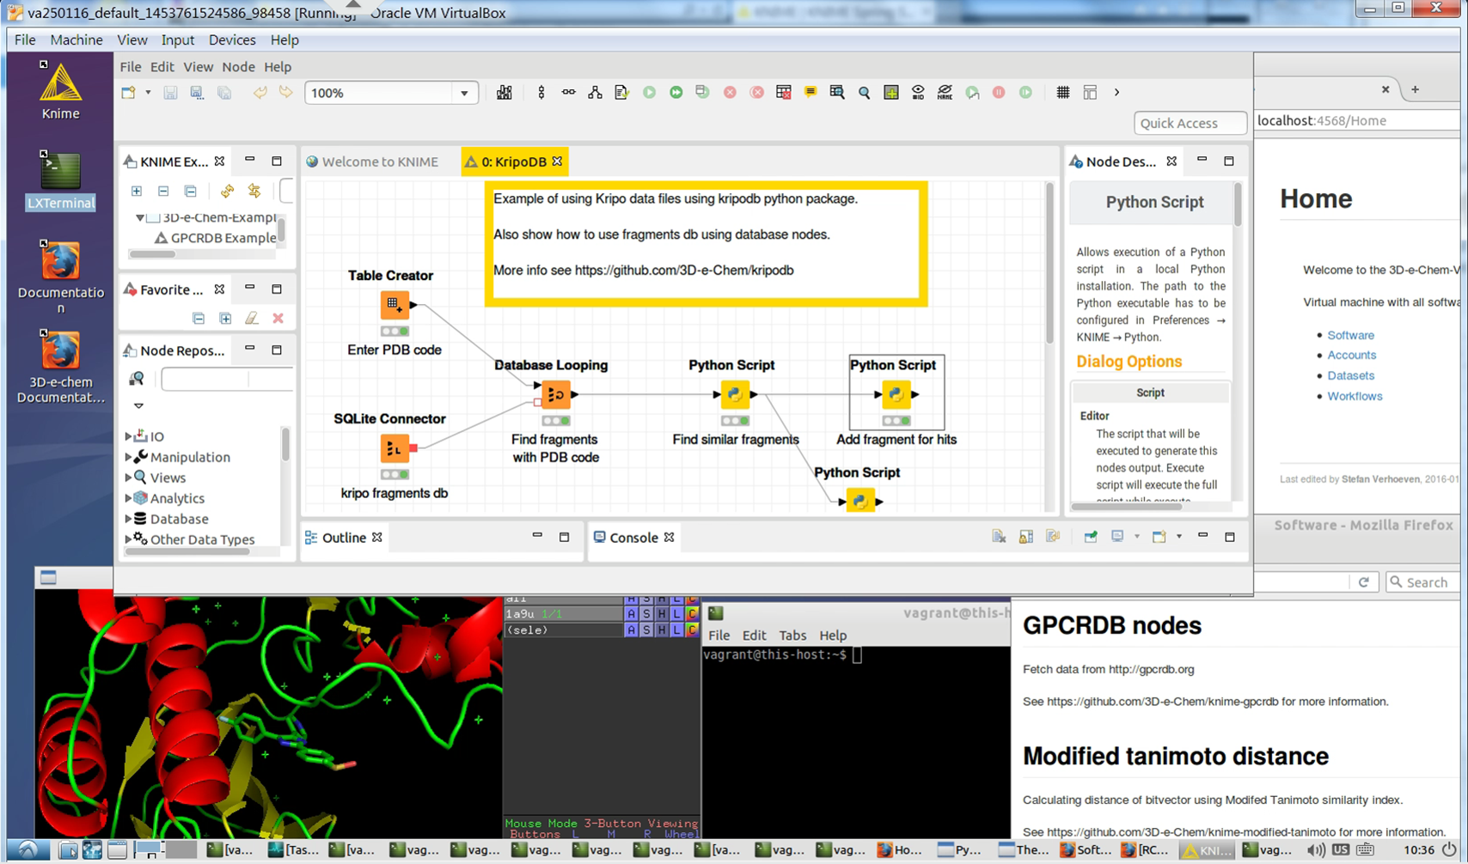The height and width of the screenshot is (864, 1468).
Task: Click the Firefox reload button
Action: [1363, 582]
